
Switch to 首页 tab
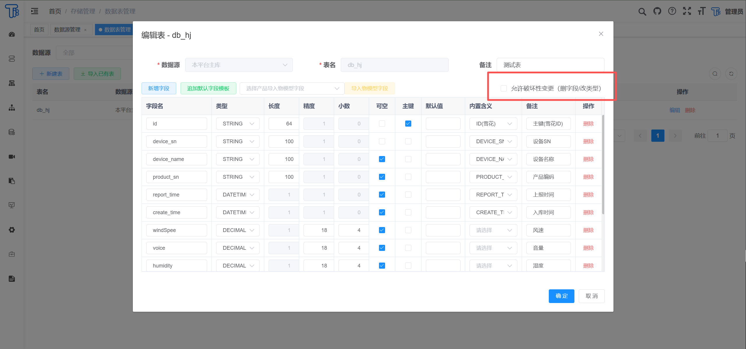pos(39,30)
